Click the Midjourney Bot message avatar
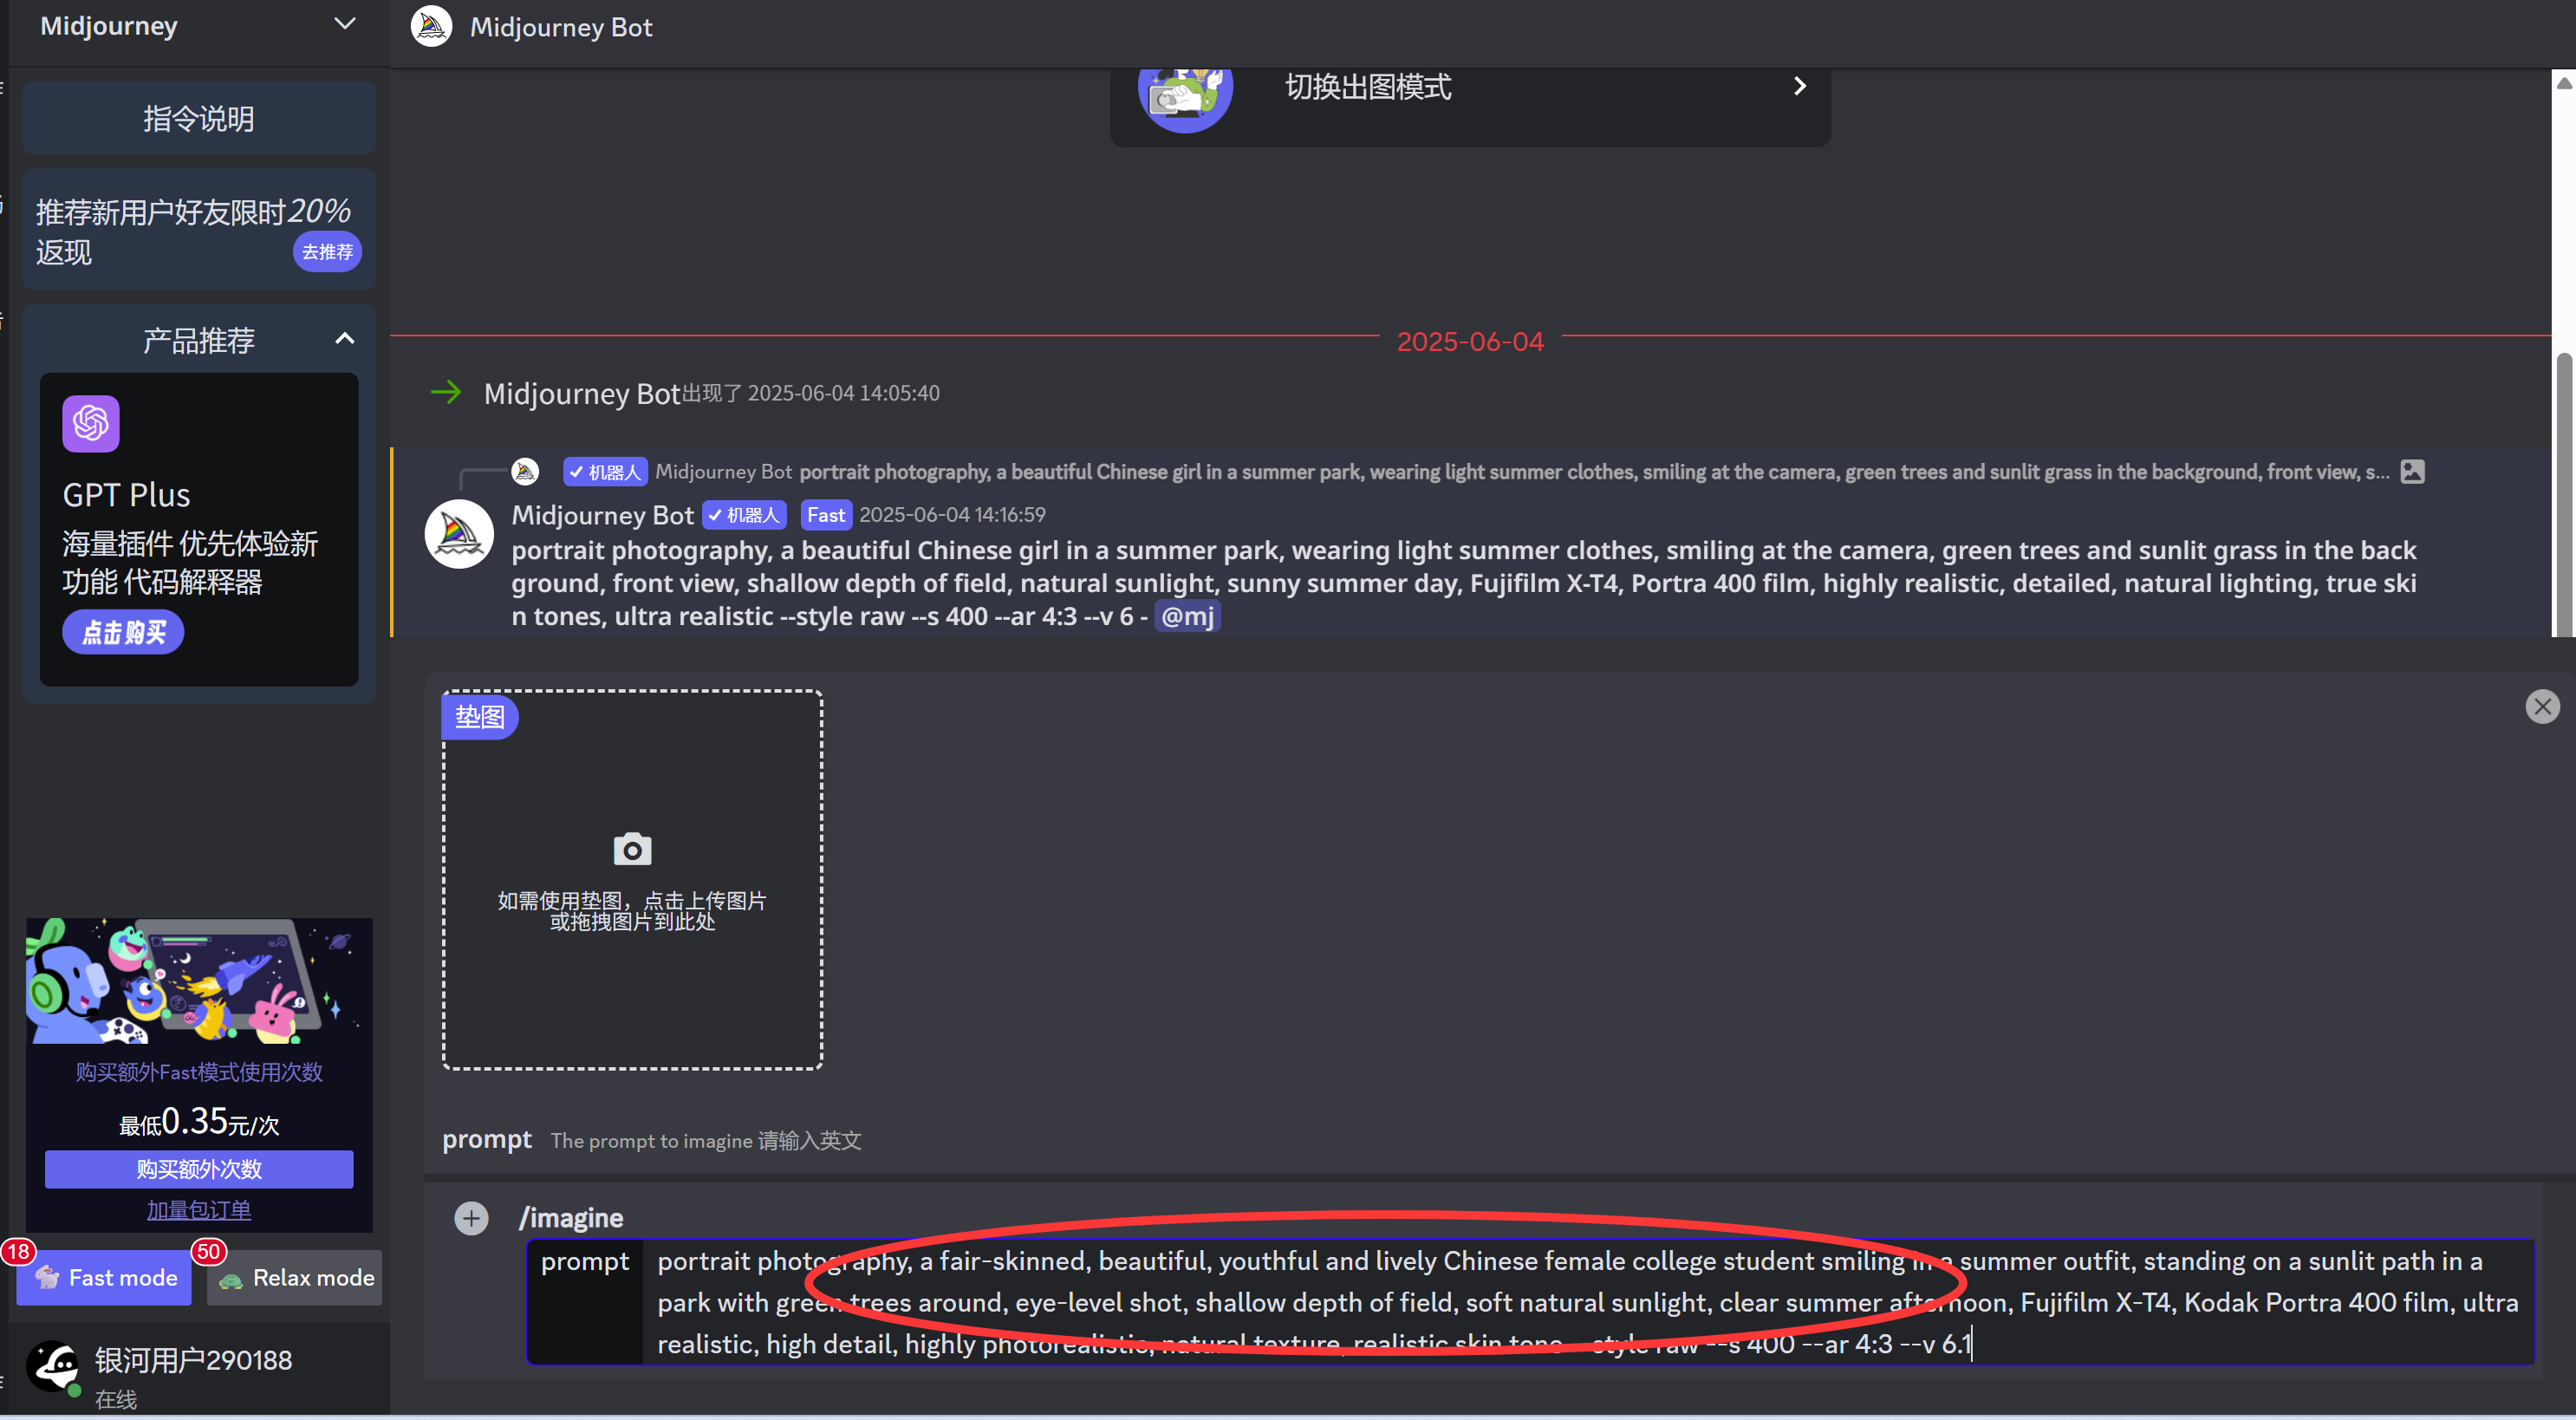The height and width of the screenshot is (1420, 2576). pyautogui.click(x=459, y=533)
